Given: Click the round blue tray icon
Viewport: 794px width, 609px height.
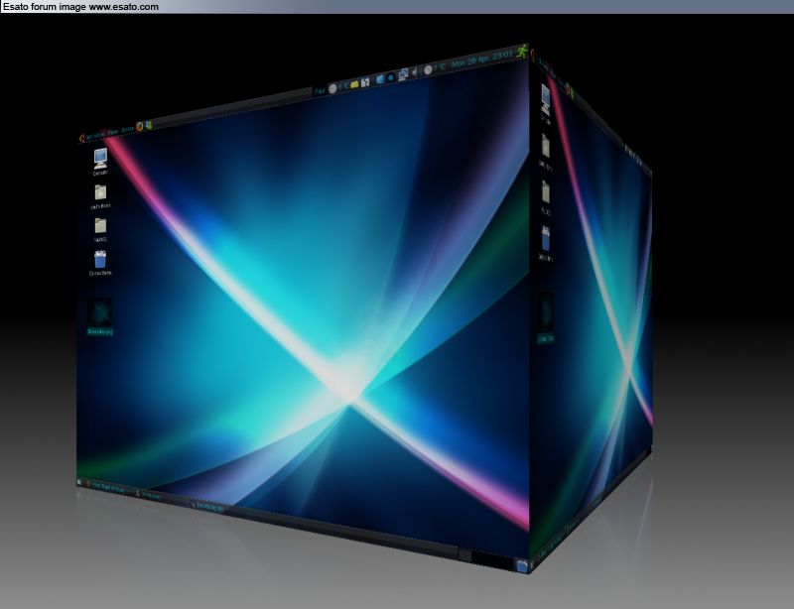Looking at the screenshot, I should [x=391, y=77].
